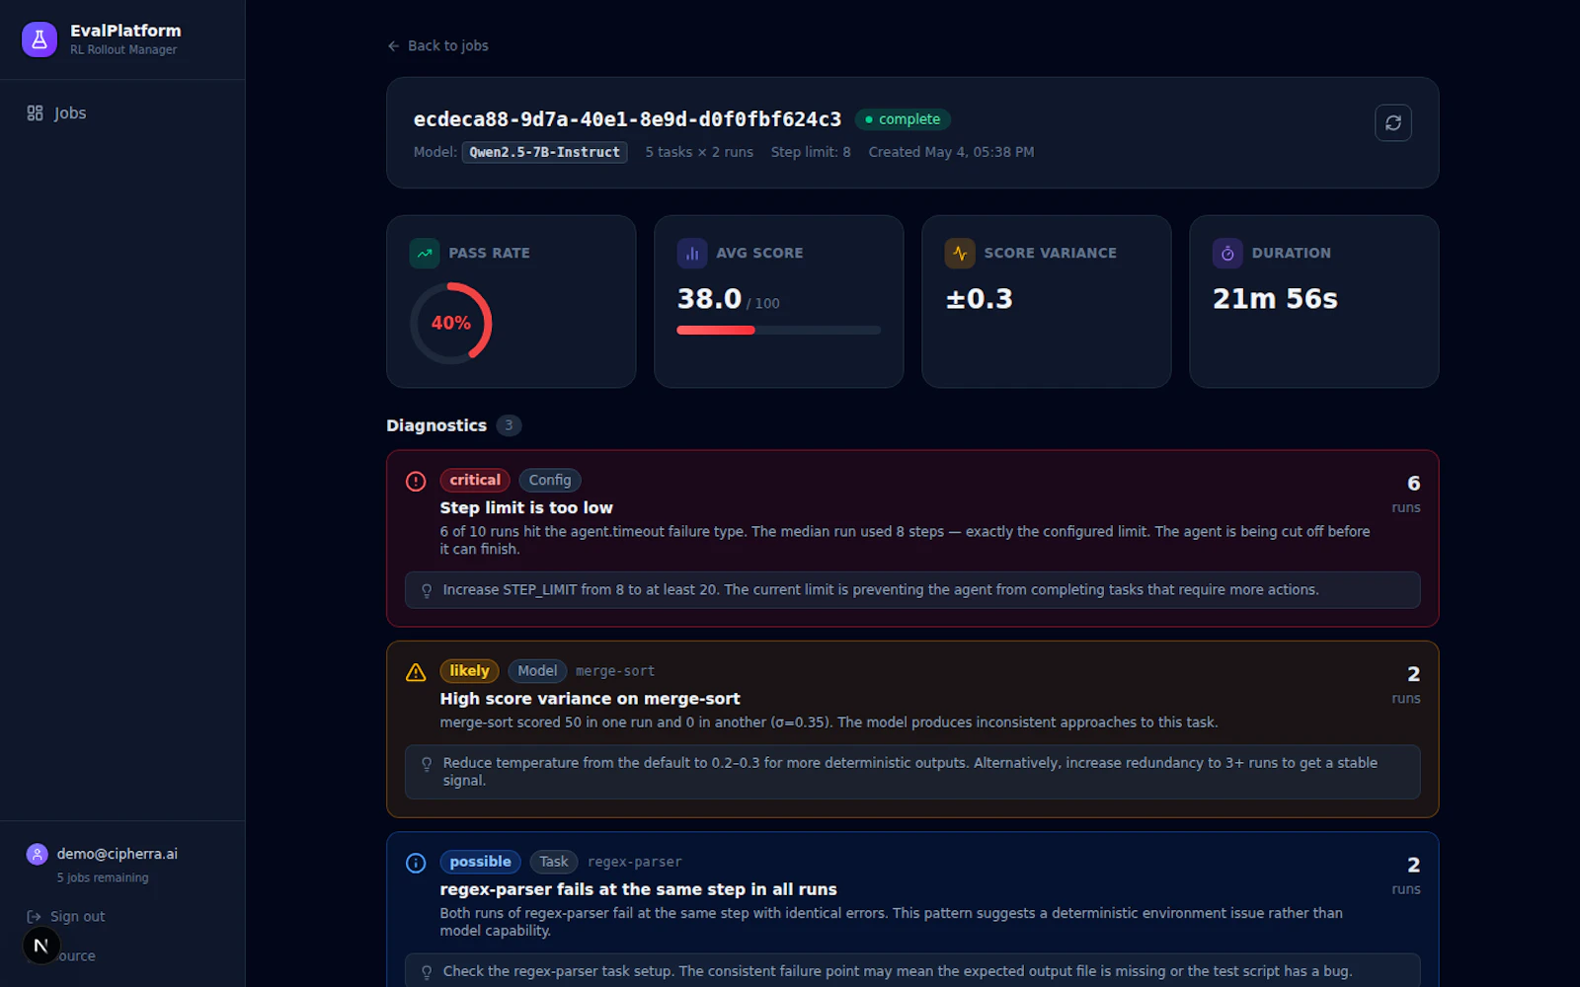Click the Pass Rate trend icon
The height and width of the screenshot is (987, 1580).
click(425, 254)
